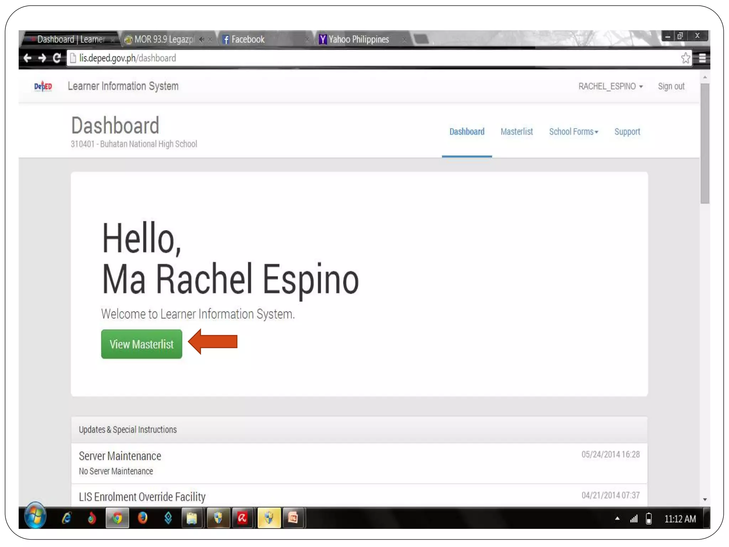The height and width of the screenshot is (547, 729).
Task: Click the Sign out link
Action: pos(671,87)
